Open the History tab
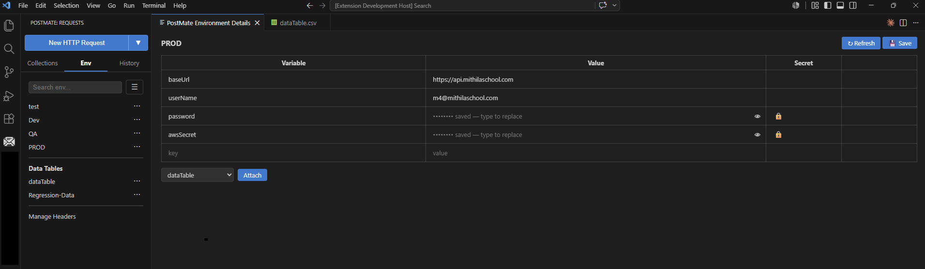Image resolution: width=925 pixels, height=269 pixels. click(x=129, y=63)
